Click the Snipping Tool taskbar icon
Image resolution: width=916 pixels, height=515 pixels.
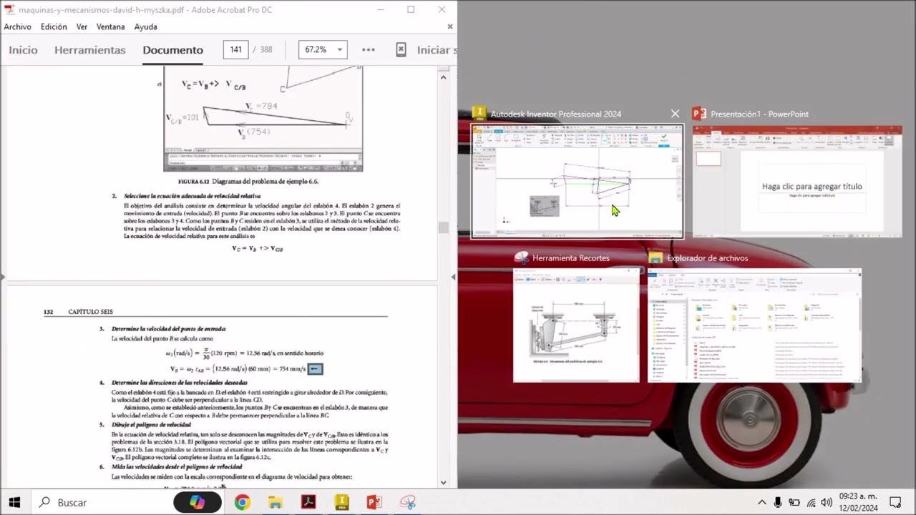pyautogui.click(x=408, y=502)
